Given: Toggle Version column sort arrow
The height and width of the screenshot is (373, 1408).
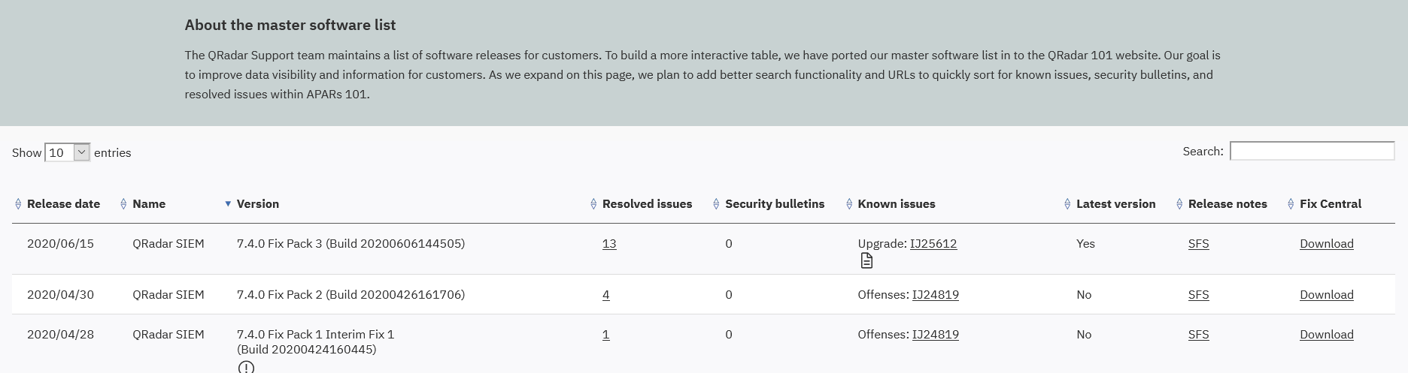Looking at the screenshot, I should coord(228,204).
